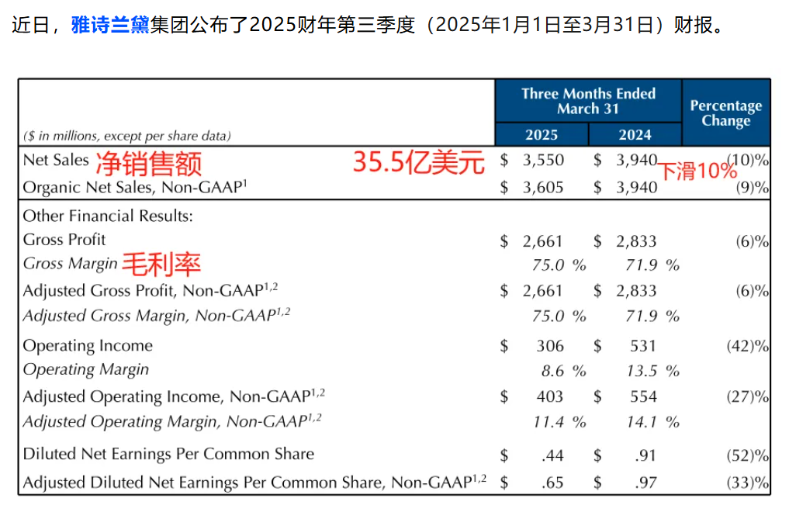Image resolution: width=789 pixels, height=519 pixels.
Task: Select the Gross Profit row label
Action: coord(64,239)
